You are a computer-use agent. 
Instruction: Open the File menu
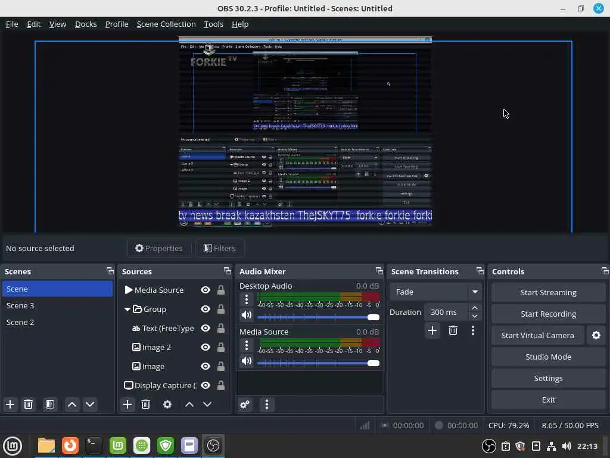click(x=12, y=24)
